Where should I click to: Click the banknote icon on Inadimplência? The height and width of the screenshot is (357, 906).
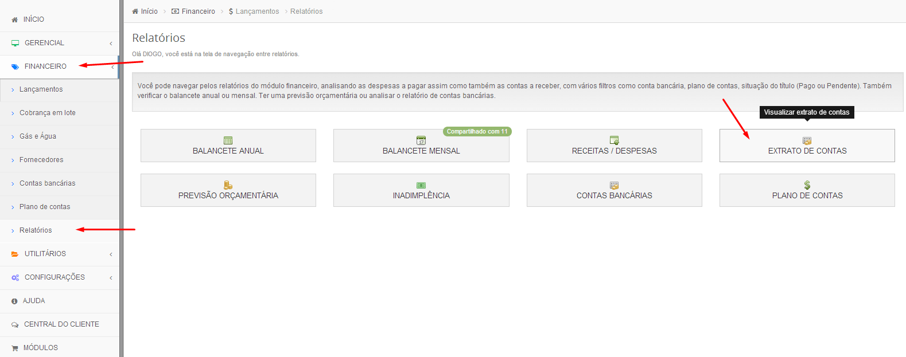click(x=421, y=185)
